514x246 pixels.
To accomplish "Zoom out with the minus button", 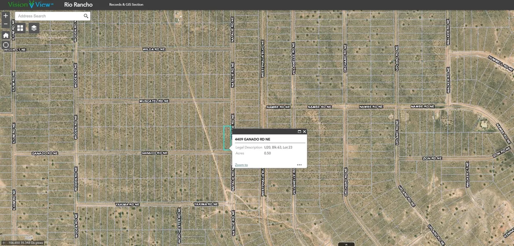I will pos(6,25).
